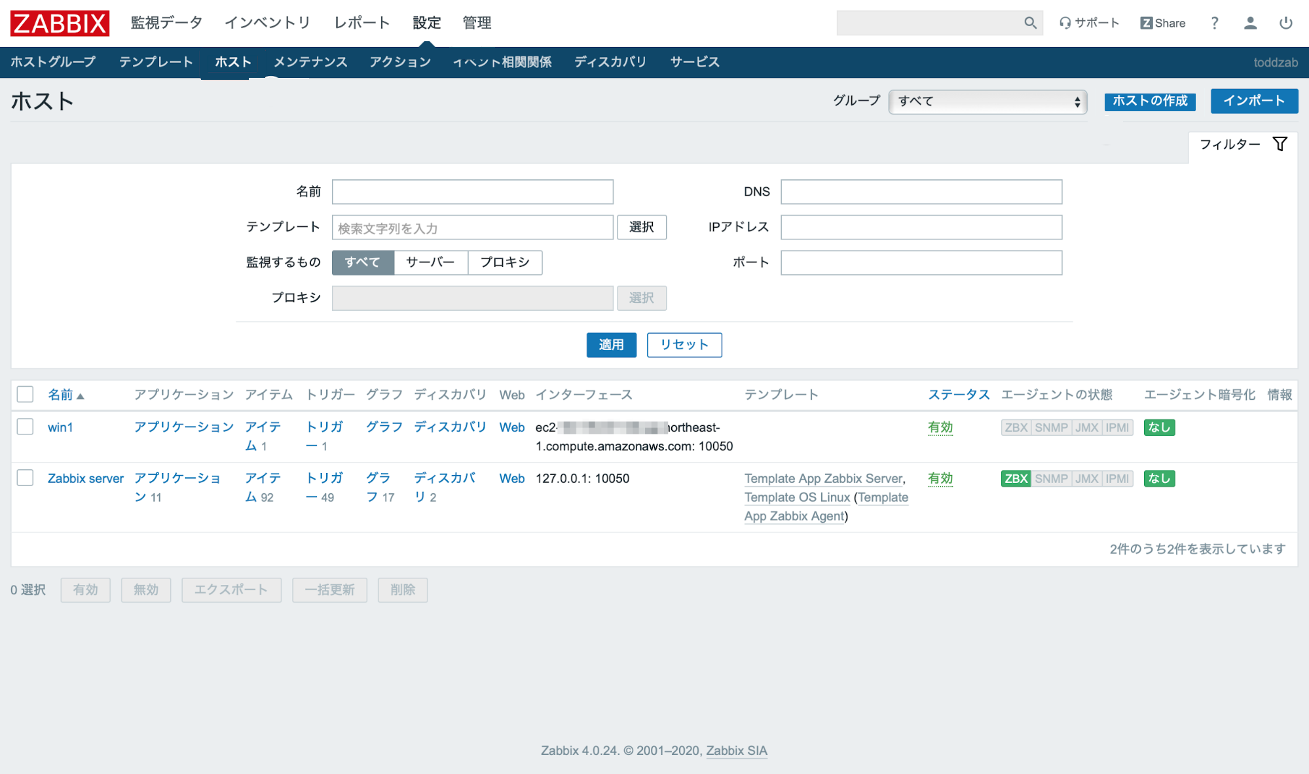Open the 管理 menu
The image size is (1309, 774).
click(x=477, y=23)
